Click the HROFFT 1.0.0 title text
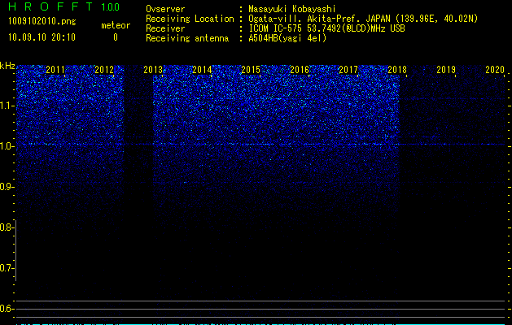 (x=64, y=6)
